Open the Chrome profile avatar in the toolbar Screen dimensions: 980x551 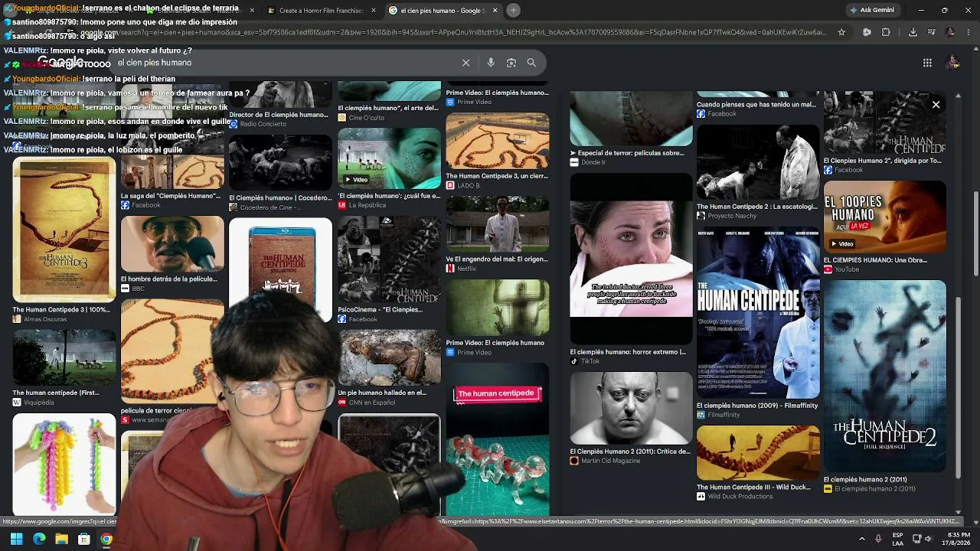click(950, 32)
